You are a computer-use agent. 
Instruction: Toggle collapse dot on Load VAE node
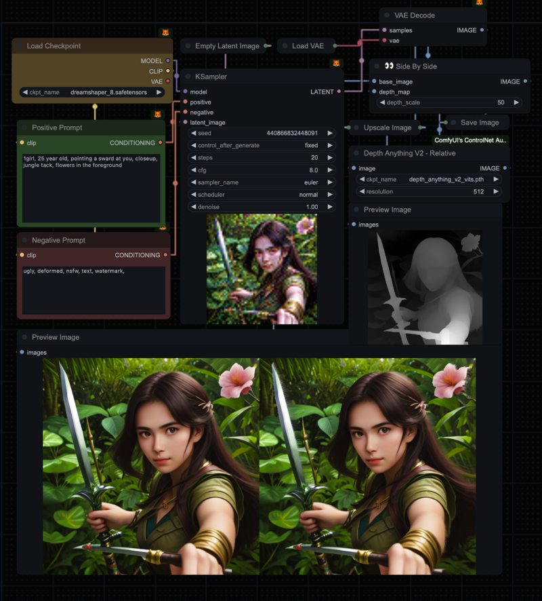[x=285, y=46]
